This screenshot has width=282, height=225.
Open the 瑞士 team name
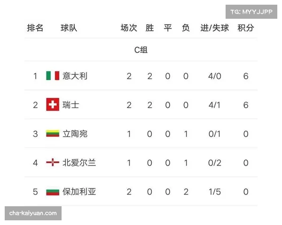click(x=70, y=105)
